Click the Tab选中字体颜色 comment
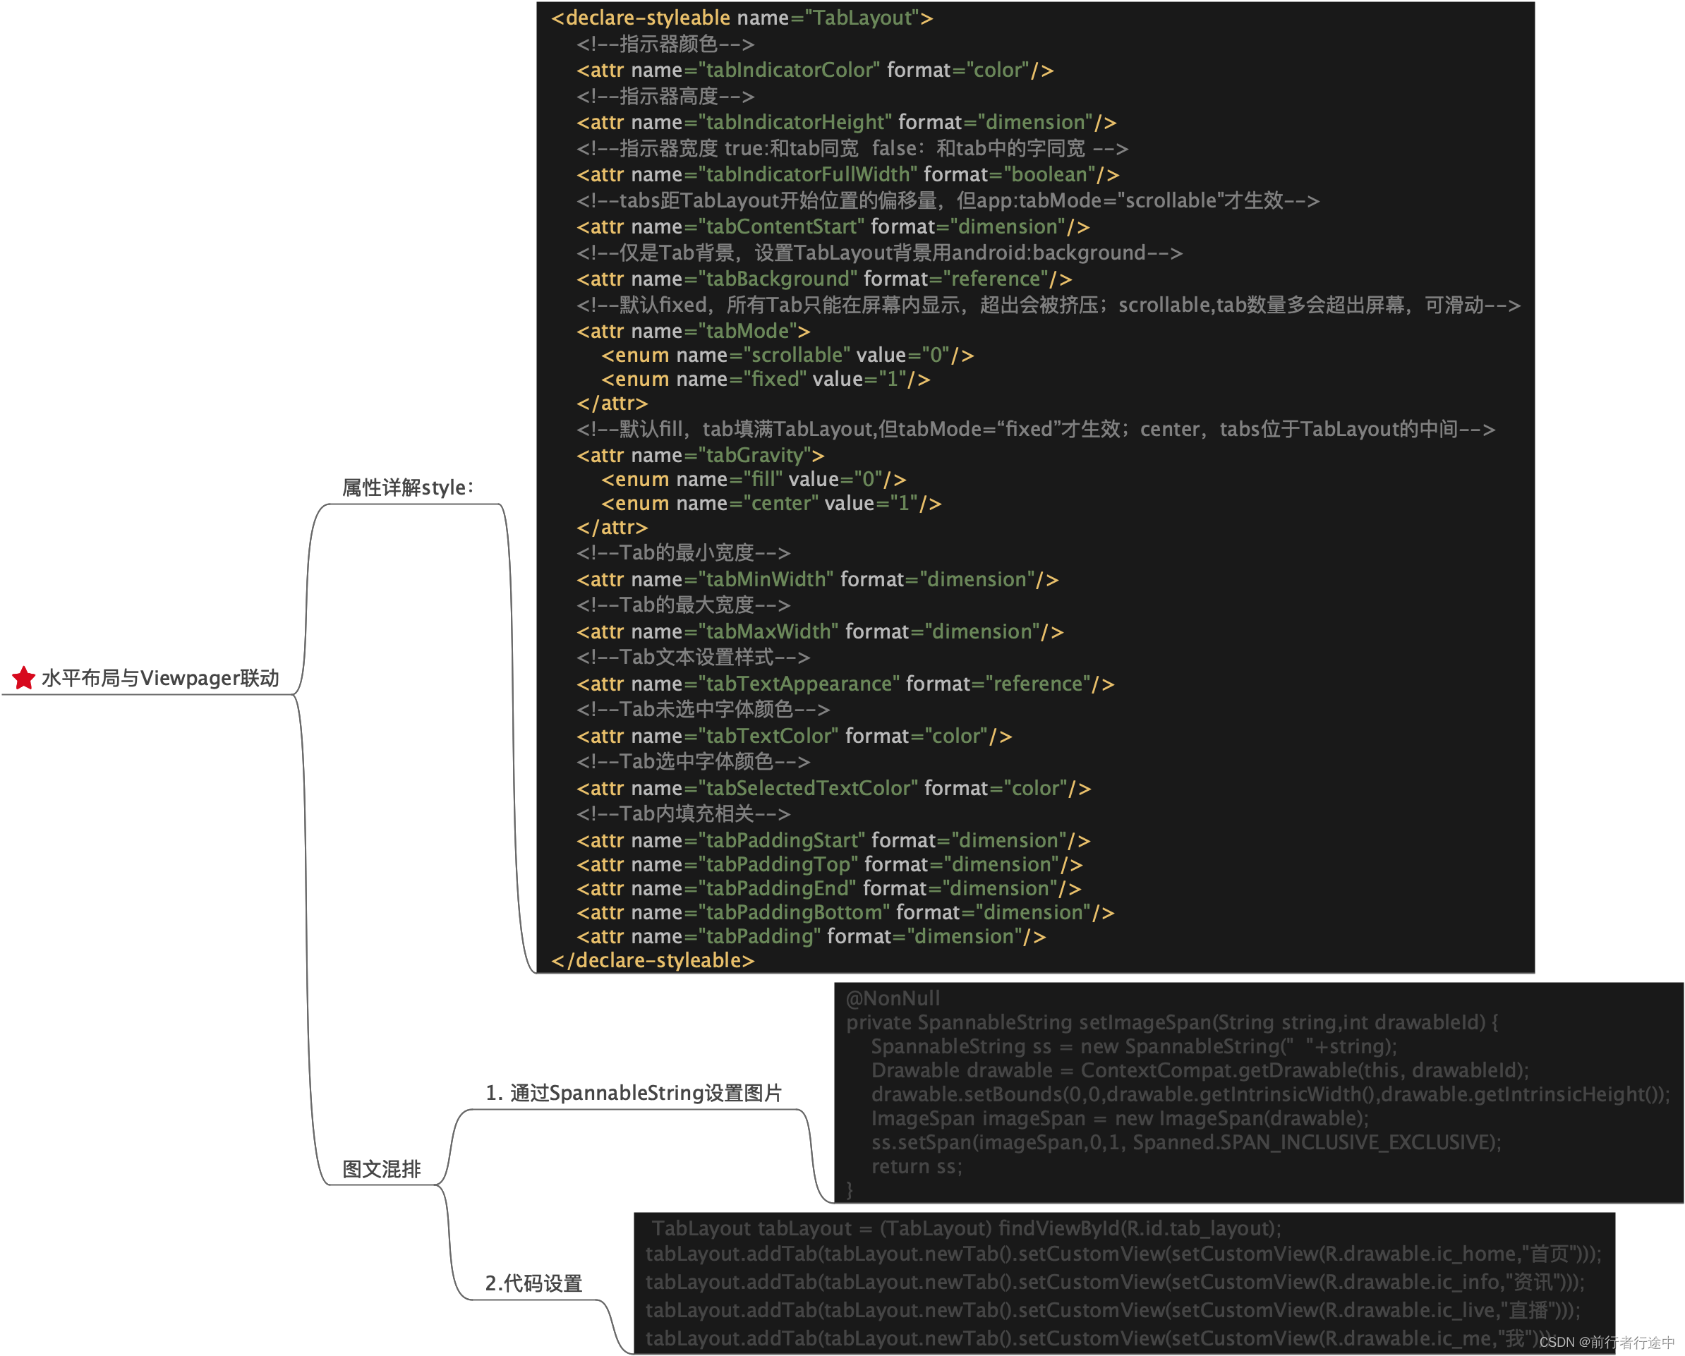Image resolution: width=1685 pixels, height=1356 pixels. 693,763
